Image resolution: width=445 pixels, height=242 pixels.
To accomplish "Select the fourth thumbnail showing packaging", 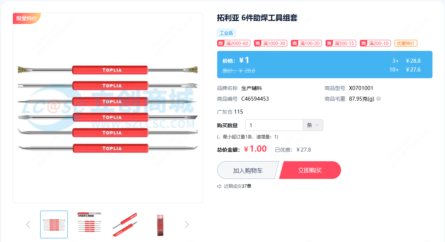I will [x=160, y=224].
